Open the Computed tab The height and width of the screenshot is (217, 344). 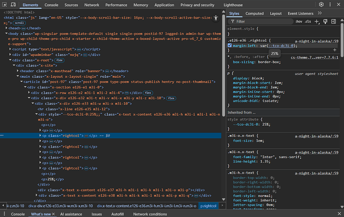tap(254, 13)
